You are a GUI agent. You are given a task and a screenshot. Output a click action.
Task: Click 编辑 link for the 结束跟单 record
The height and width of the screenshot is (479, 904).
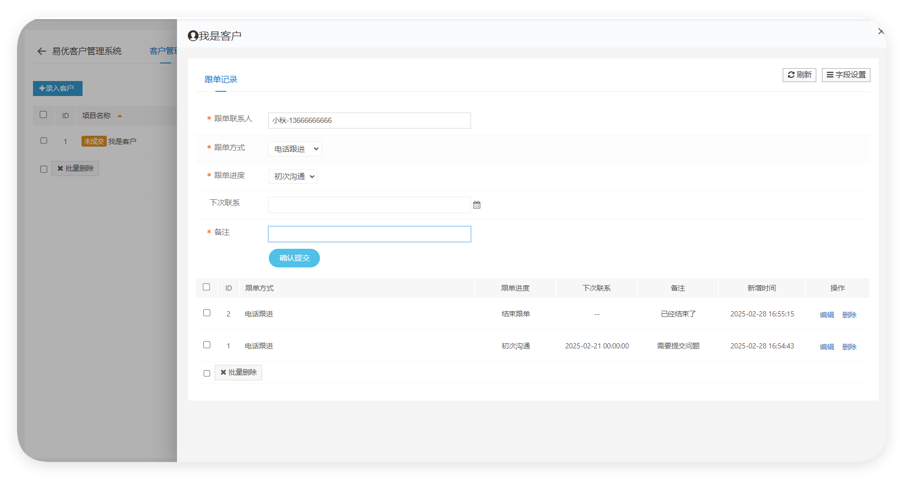[x=827, y=315]
